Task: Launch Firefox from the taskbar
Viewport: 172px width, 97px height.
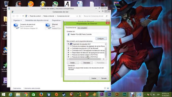Action: click(x=41, y=95)
